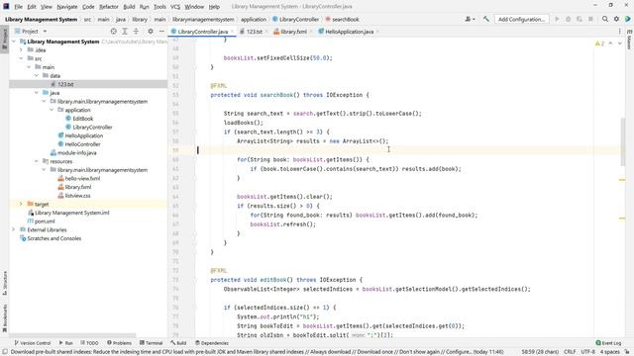The width and height of the screenshot is (634, 356).
Task: Click the Debug bug icon in toolbar
Action: pyautogui.click(x=568, y=19)
